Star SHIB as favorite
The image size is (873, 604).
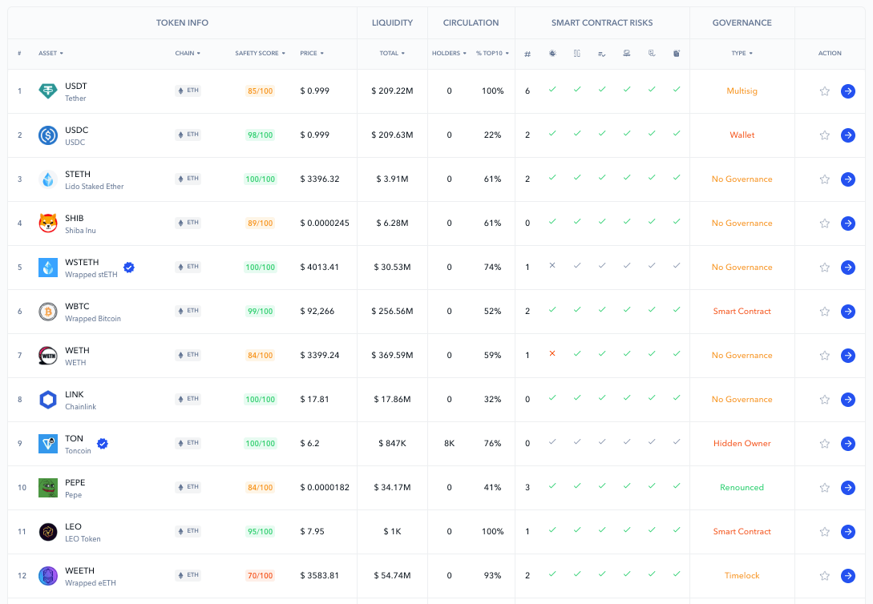825,223
